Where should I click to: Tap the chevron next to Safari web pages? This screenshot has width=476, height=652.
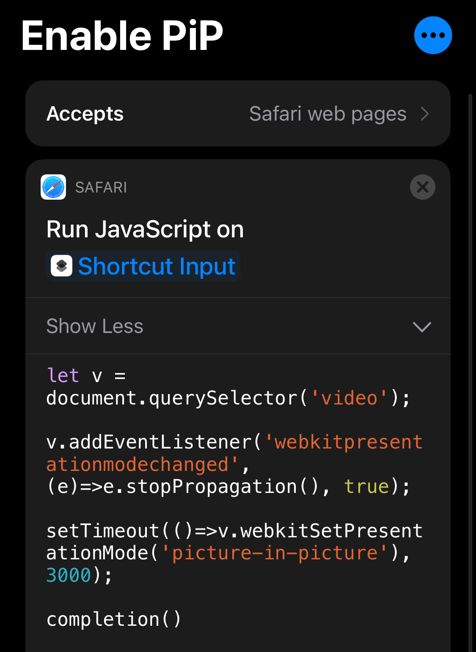[425, 113]
